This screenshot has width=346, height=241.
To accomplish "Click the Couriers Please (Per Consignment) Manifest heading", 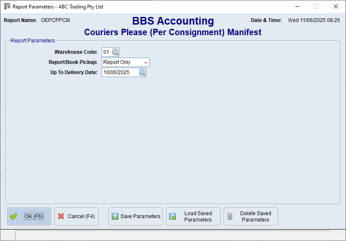I will pyautogui.click(x=173, y=32).
